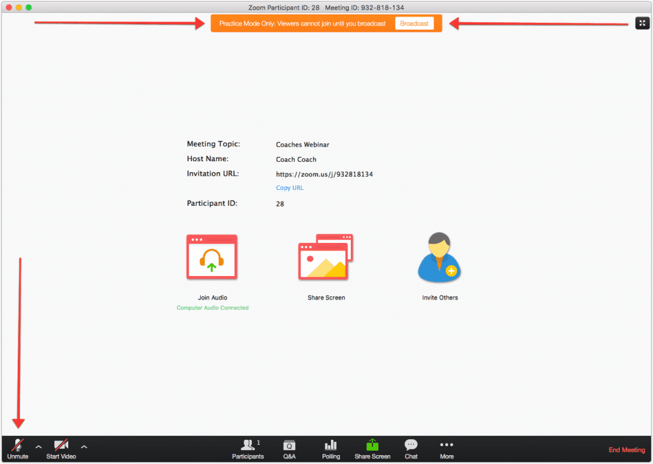Image resolution: width=653 pixels, height=464 pixels.
Task: Click the Computer Audio Connected status text
Action: coord(212,308)
